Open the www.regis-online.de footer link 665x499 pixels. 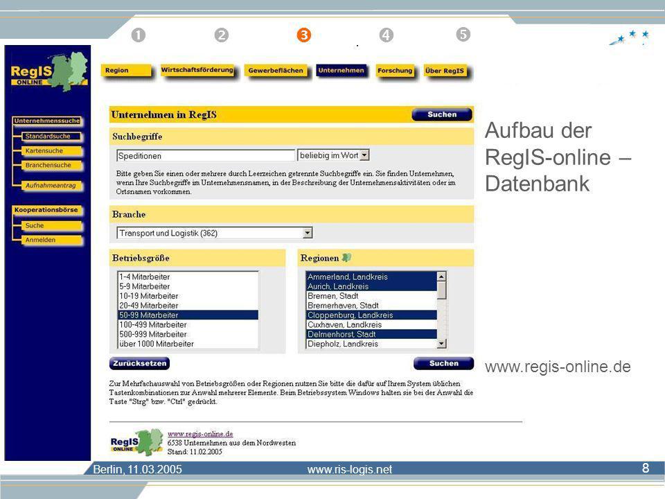coord(200,434)
